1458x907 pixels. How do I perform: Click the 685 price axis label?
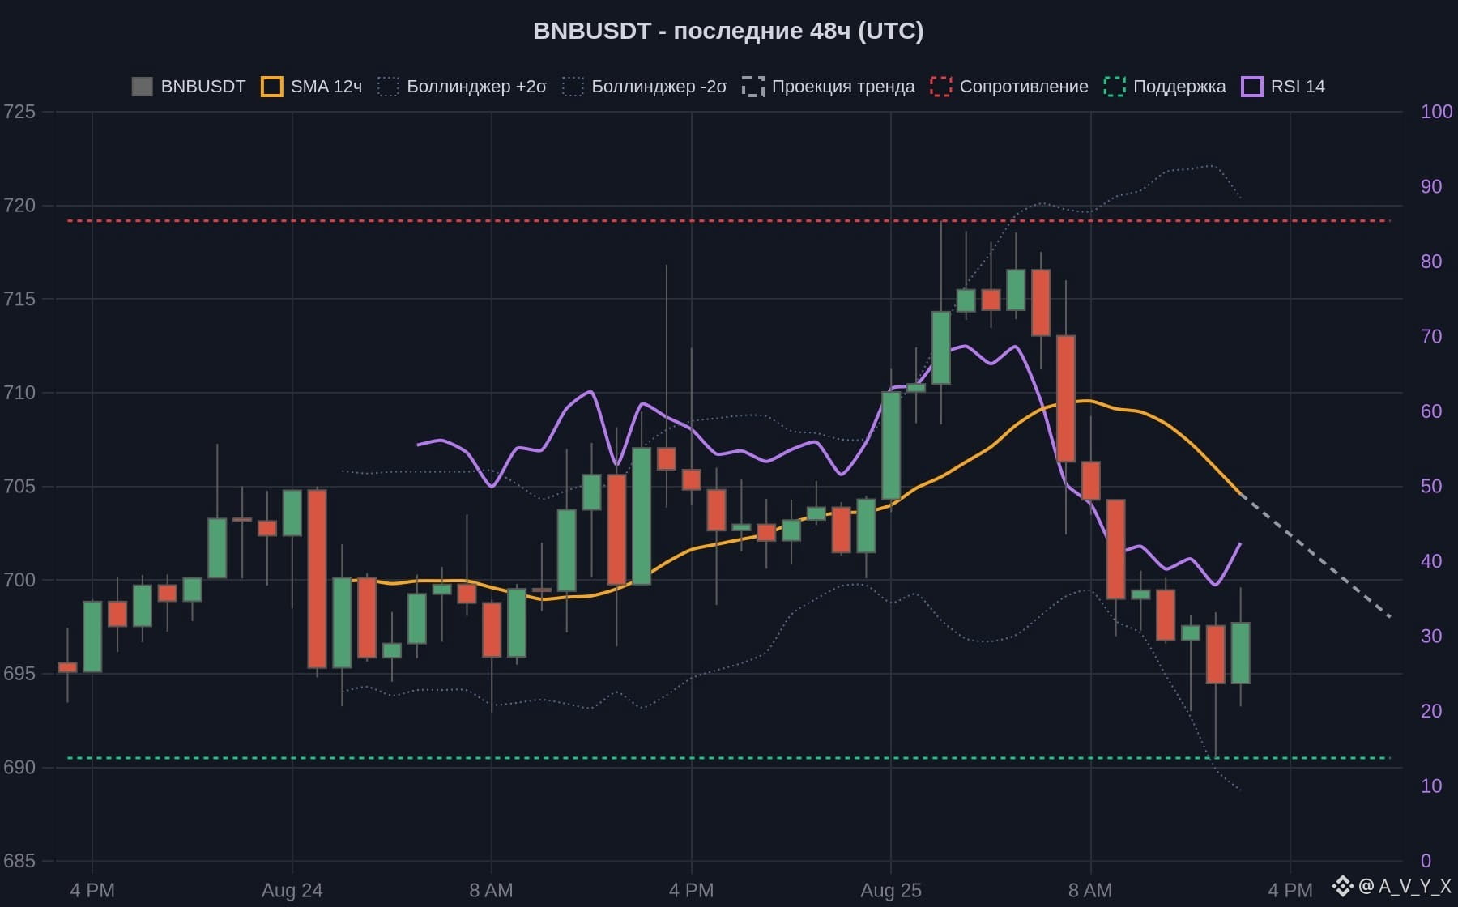(19, 861)
